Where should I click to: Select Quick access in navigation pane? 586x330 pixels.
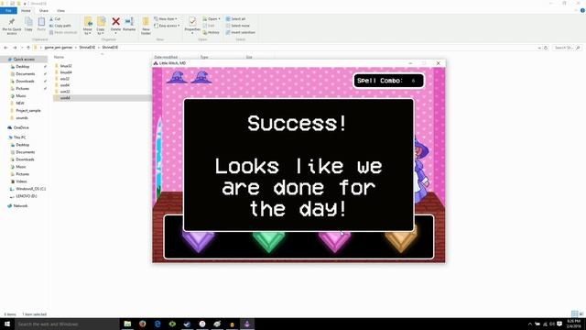coord(24,59)
